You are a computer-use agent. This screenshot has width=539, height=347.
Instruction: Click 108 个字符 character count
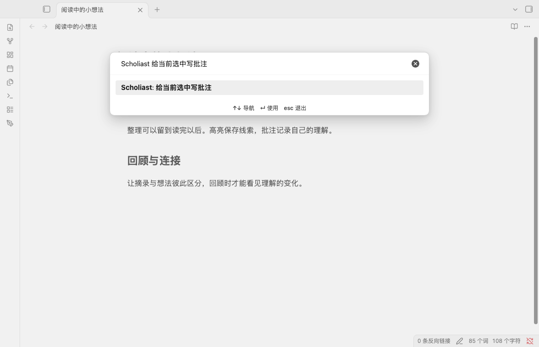pos(507,341)
